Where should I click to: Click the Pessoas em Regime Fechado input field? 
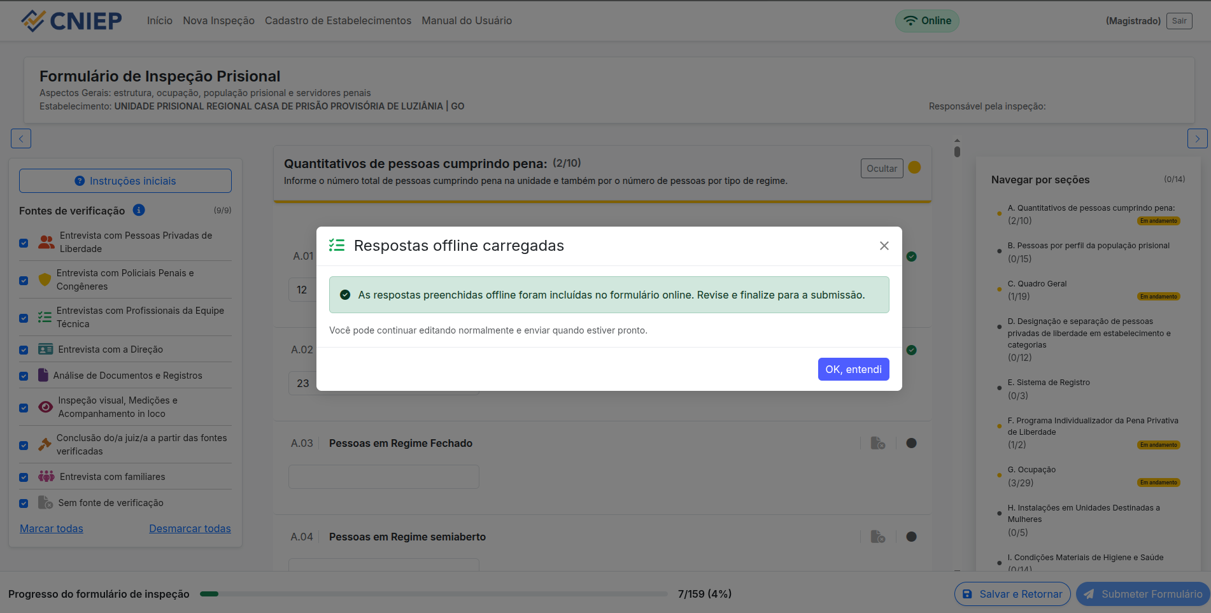point(383,477)
